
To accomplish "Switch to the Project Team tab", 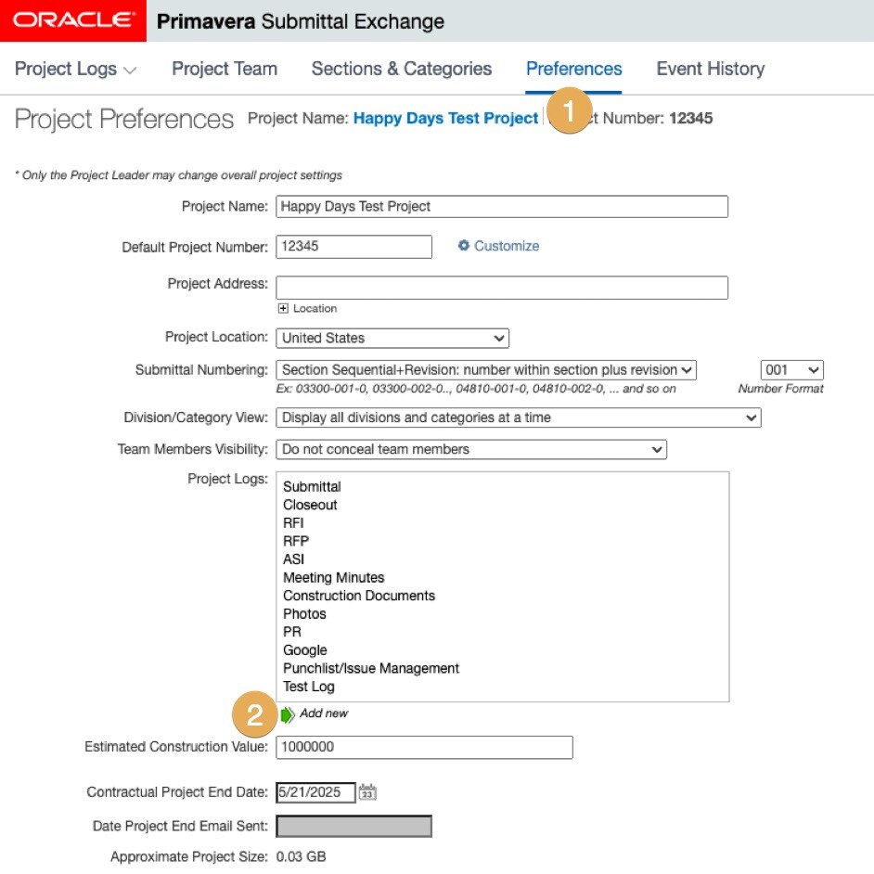I will click(225, 69).
